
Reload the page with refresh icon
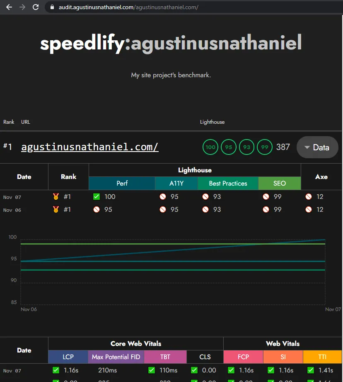tap(36, 7)
